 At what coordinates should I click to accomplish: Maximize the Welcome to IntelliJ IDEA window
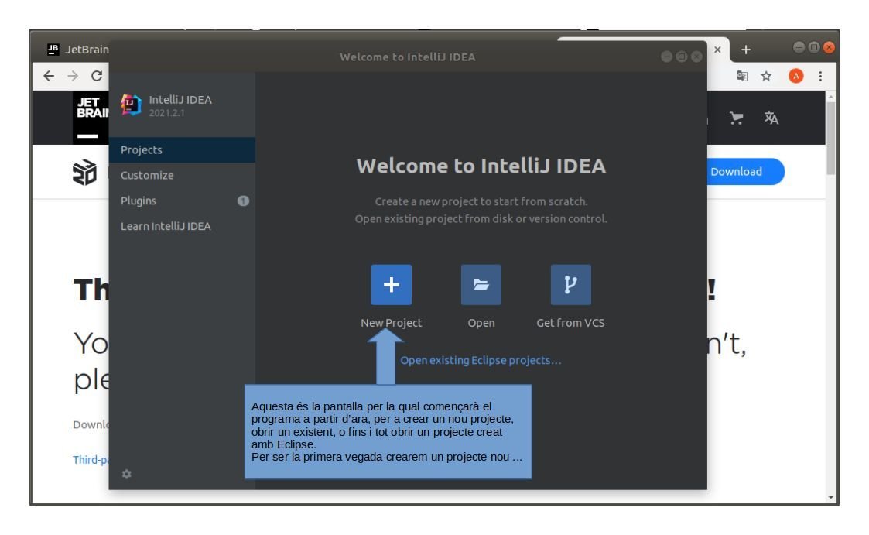coord(682,57)
